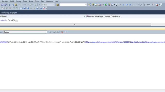Click the Properties Window toolbar icon
This screenshot has height=92, width=165.
[93, 5]
